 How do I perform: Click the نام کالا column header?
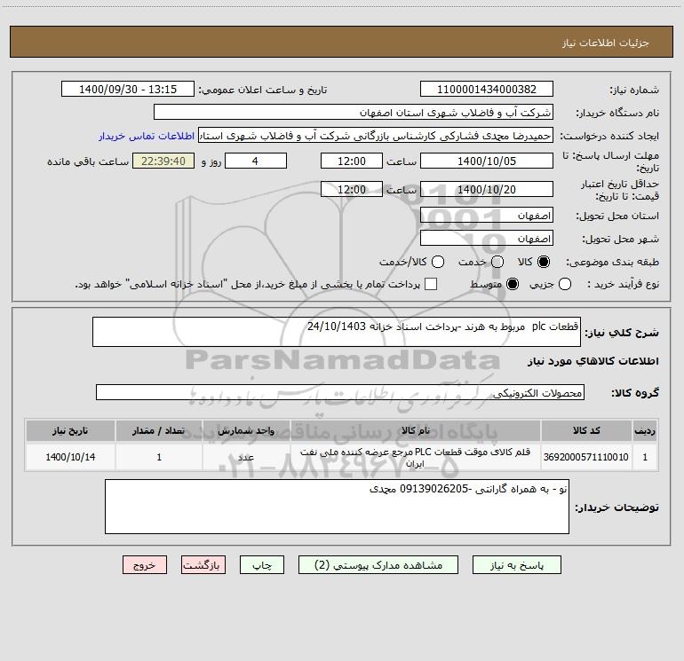tap(416, 431)
